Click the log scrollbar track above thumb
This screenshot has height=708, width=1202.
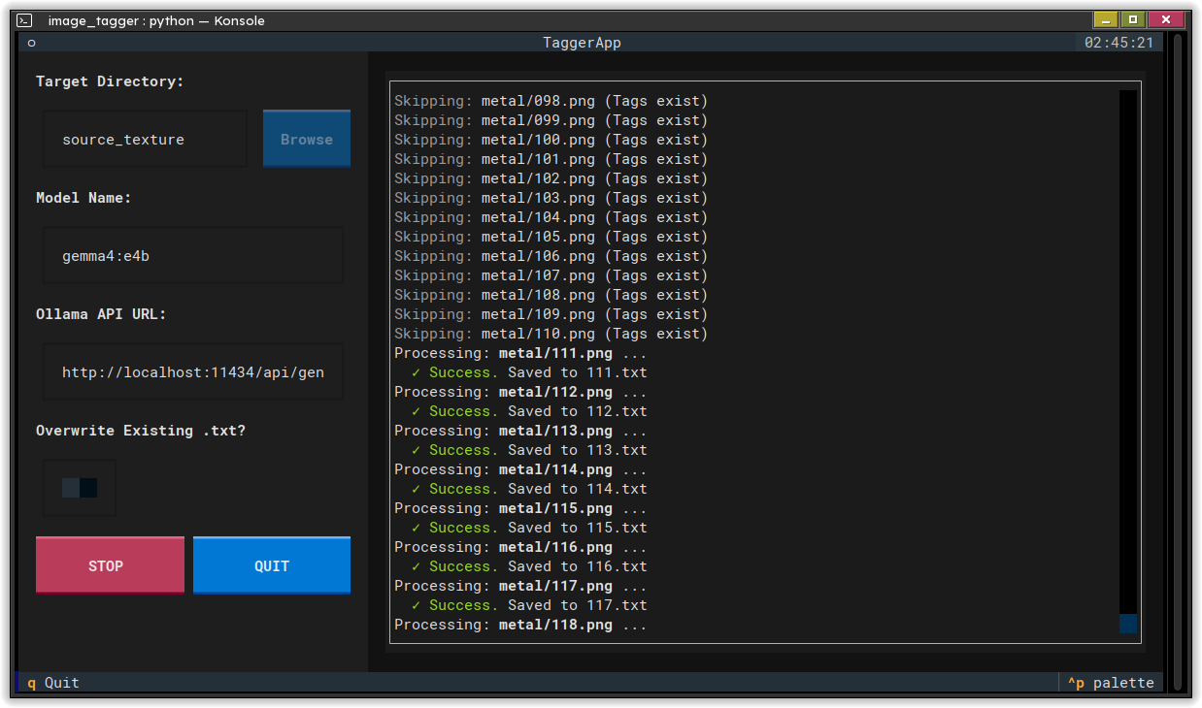(1128, 352)
